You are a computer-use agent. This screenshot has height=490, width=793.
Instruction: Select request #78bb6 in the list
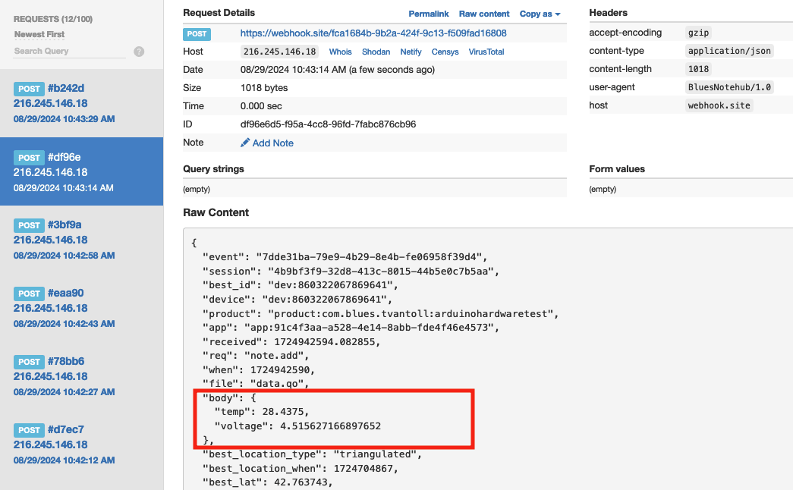point(81,376)
